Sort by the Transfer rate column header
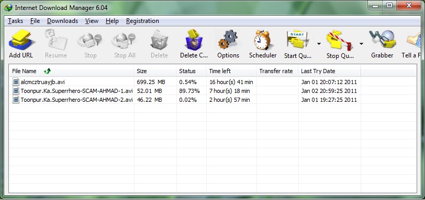Screen dimensions: 425x200 pyautogui.click(x=277, y=71)
